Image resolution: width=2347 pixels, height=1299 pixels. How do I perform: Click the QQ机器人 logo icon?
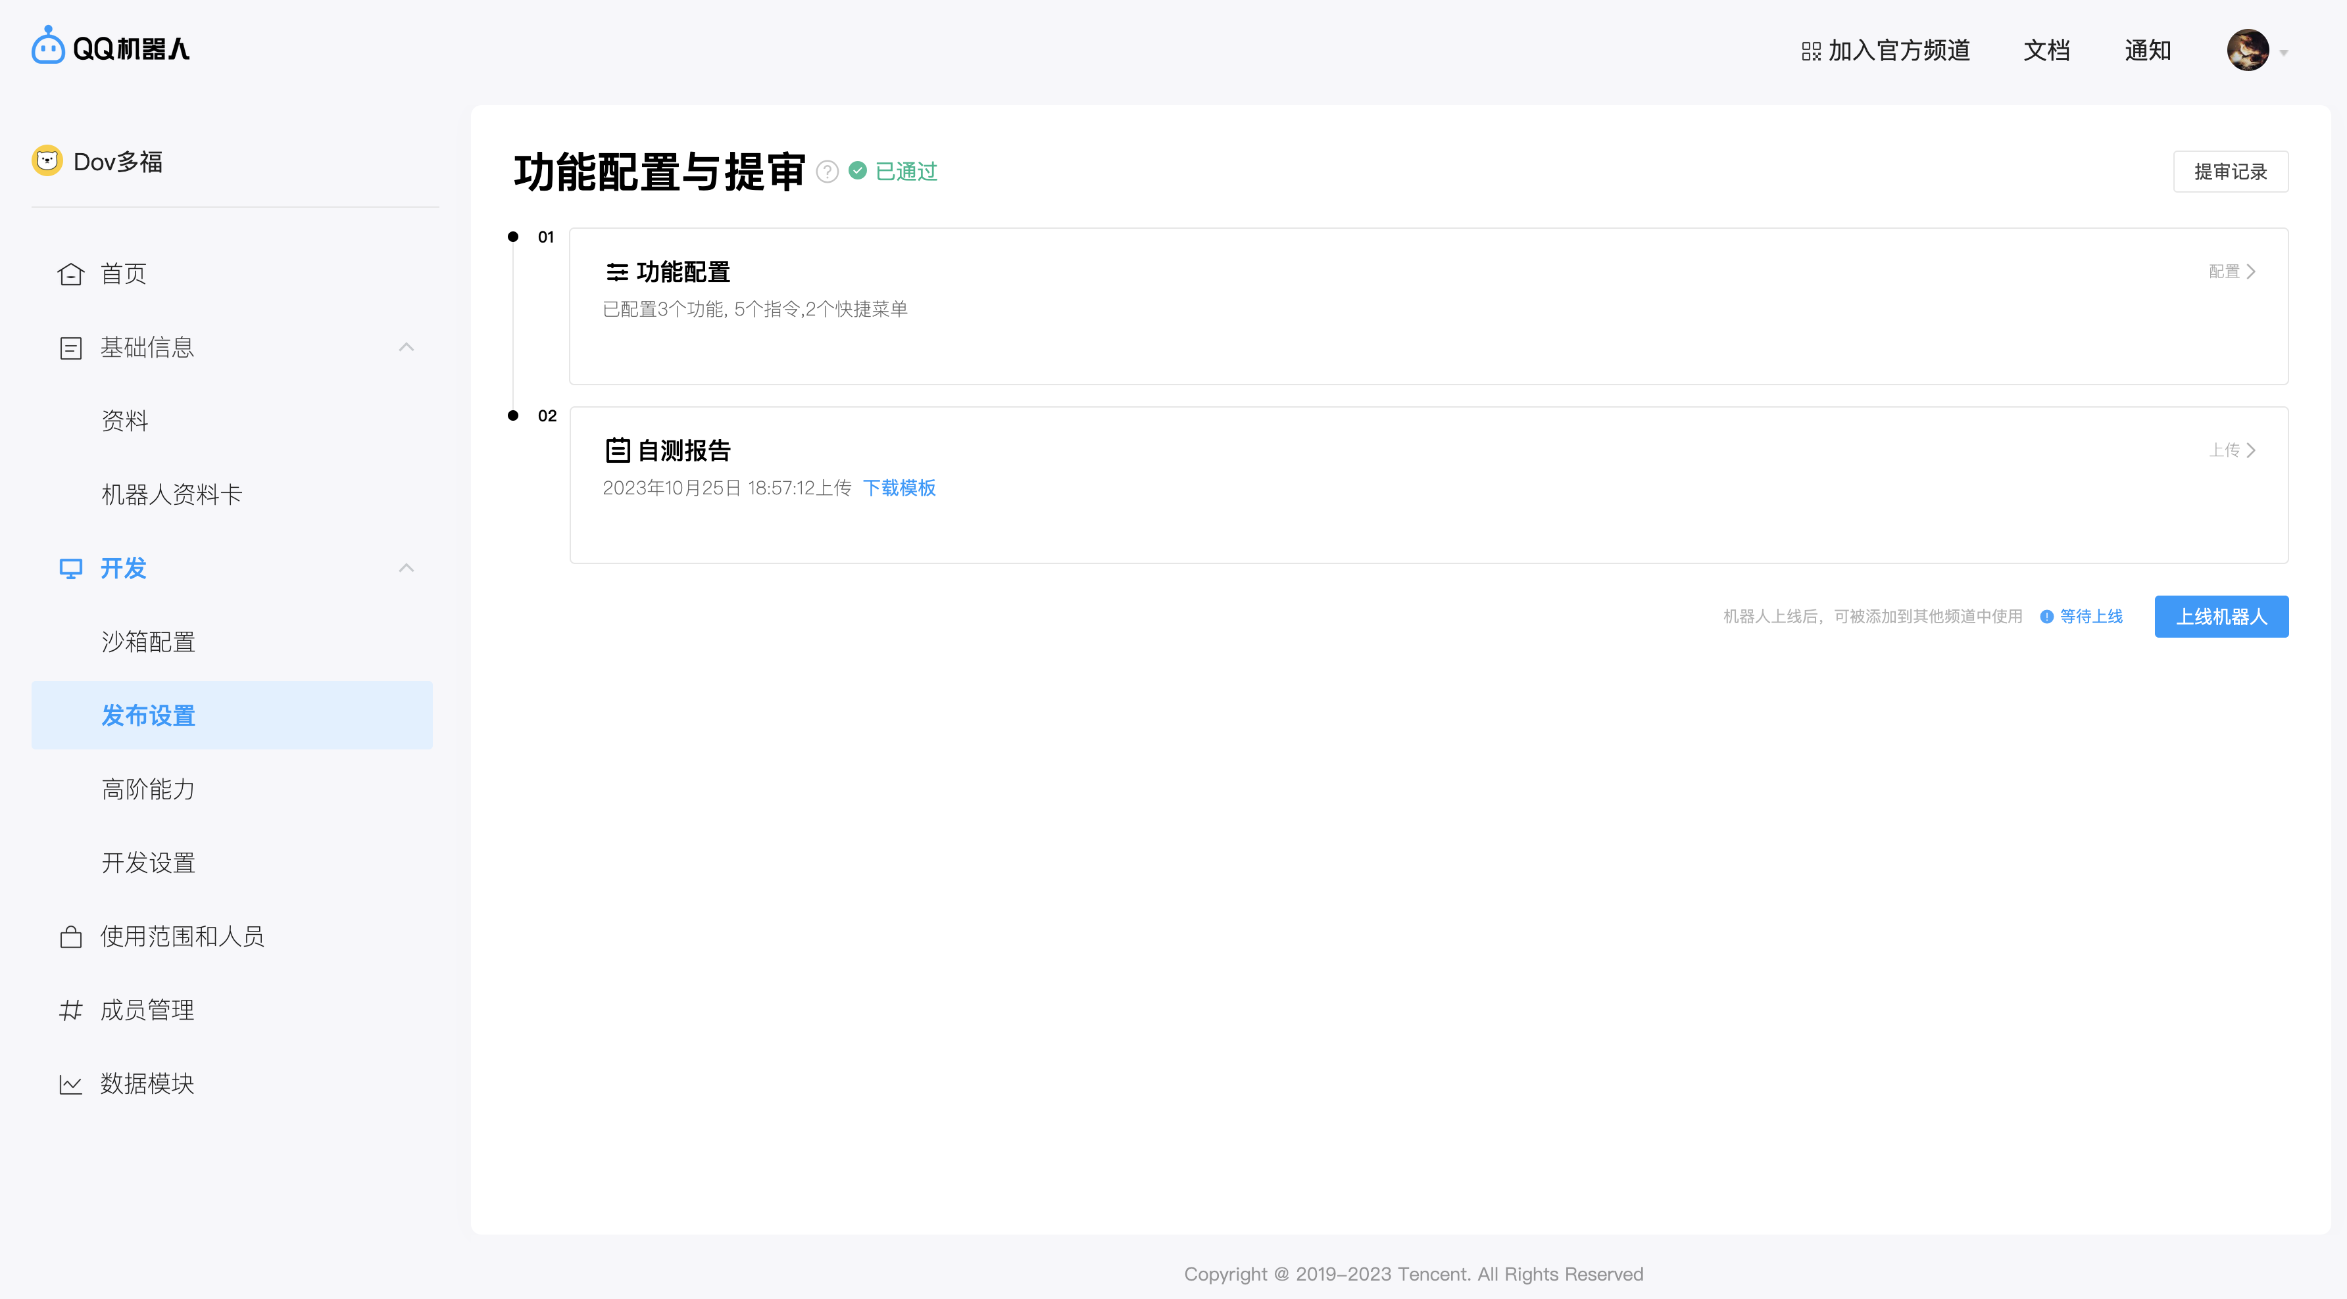pyautogui.click(x=47, y=43)
